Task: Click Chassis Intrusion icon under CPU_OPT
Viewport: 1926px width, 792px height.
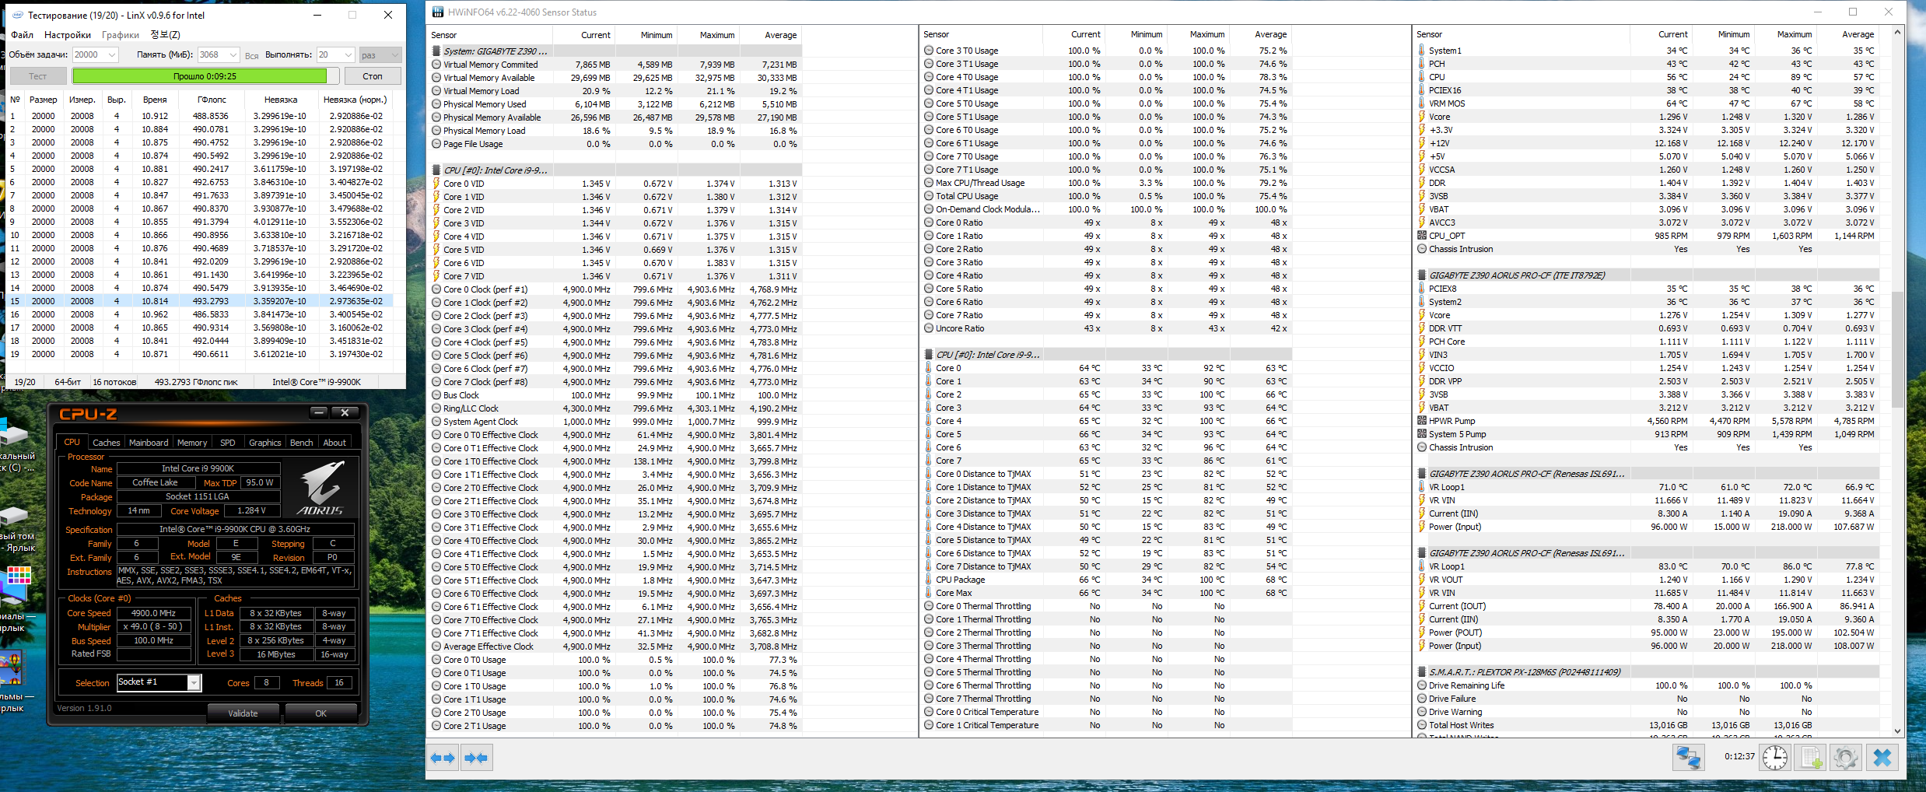Action: [1422, 249]
